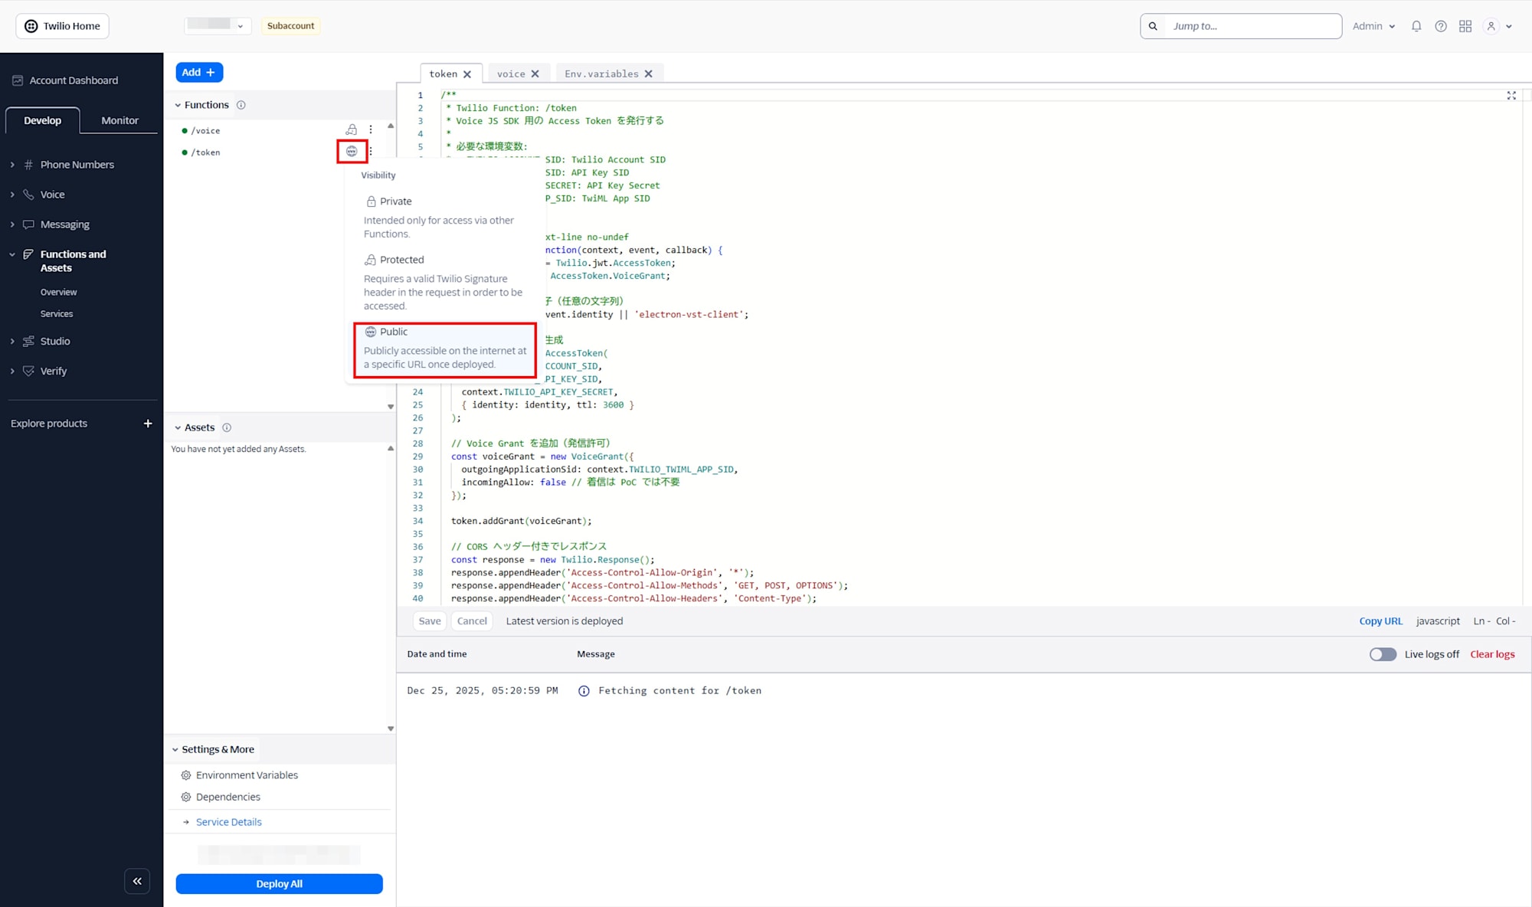1532x907 pixels.
Task: Select Private visibility for the function
Action: pos(395,201)
